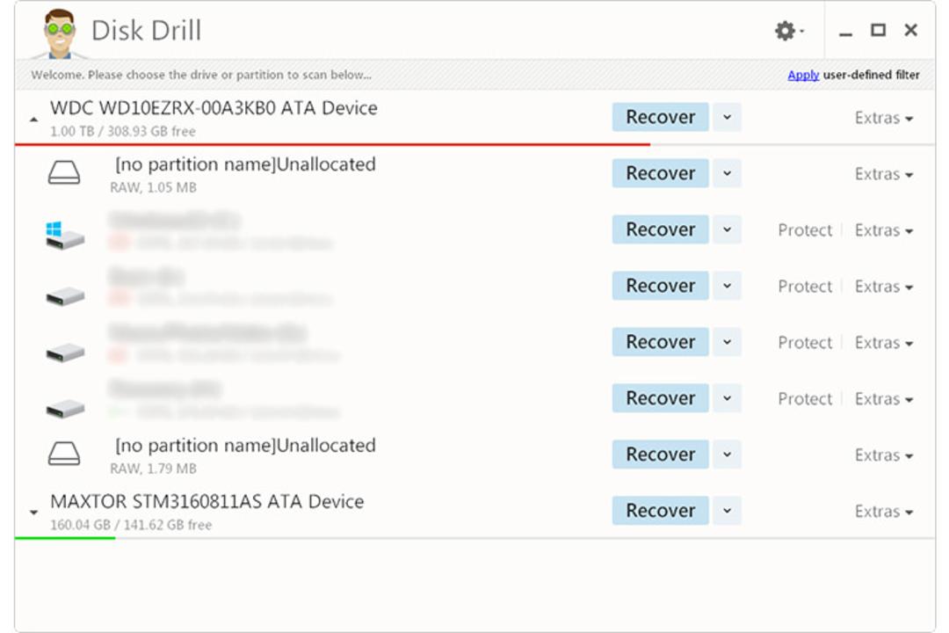
Task: Open Extras menu for Windows system partition
Action: point(884,230)
